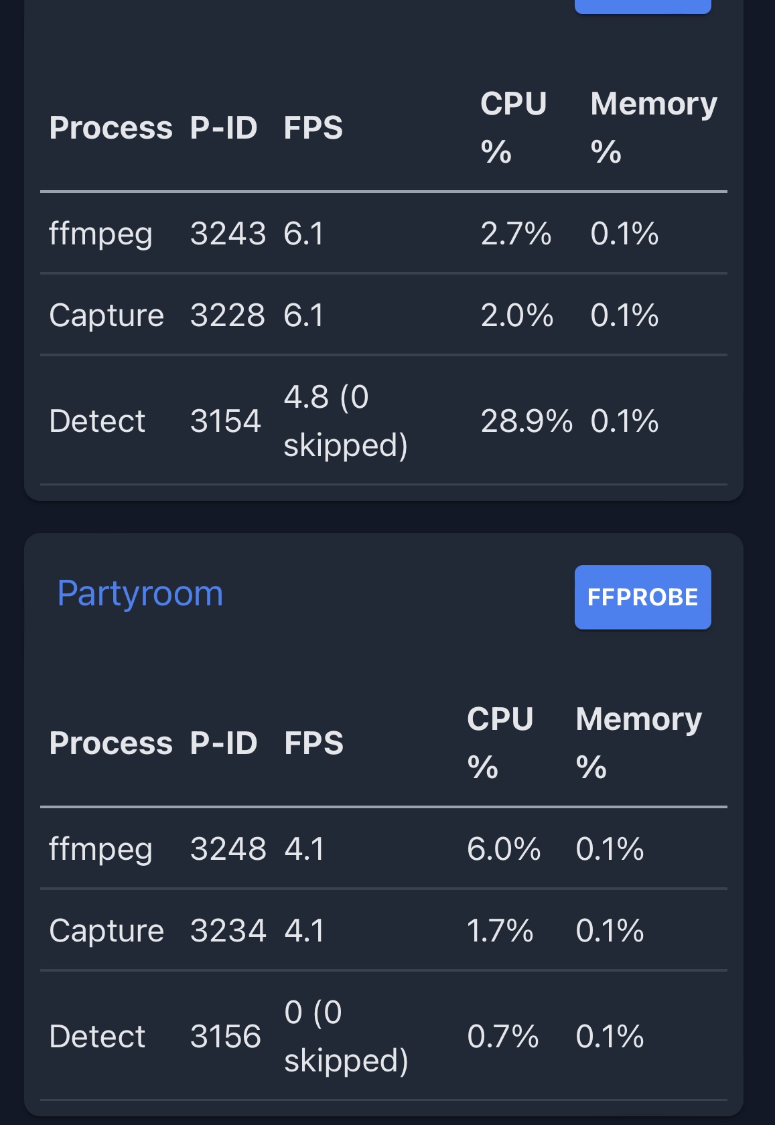Screen dimensions: 775x1125
Task: Click the CPU % column header in Partyroom table
Action: 500,742
